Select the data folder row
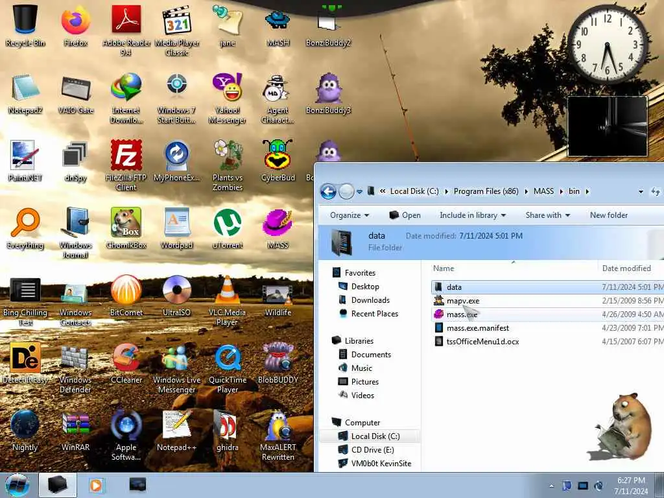Screen dimensions: 664x498 click(547, 287)
